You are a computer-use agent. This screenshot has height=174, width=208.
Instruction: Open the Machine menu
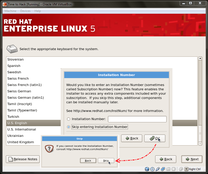click(x=10, y=11)
